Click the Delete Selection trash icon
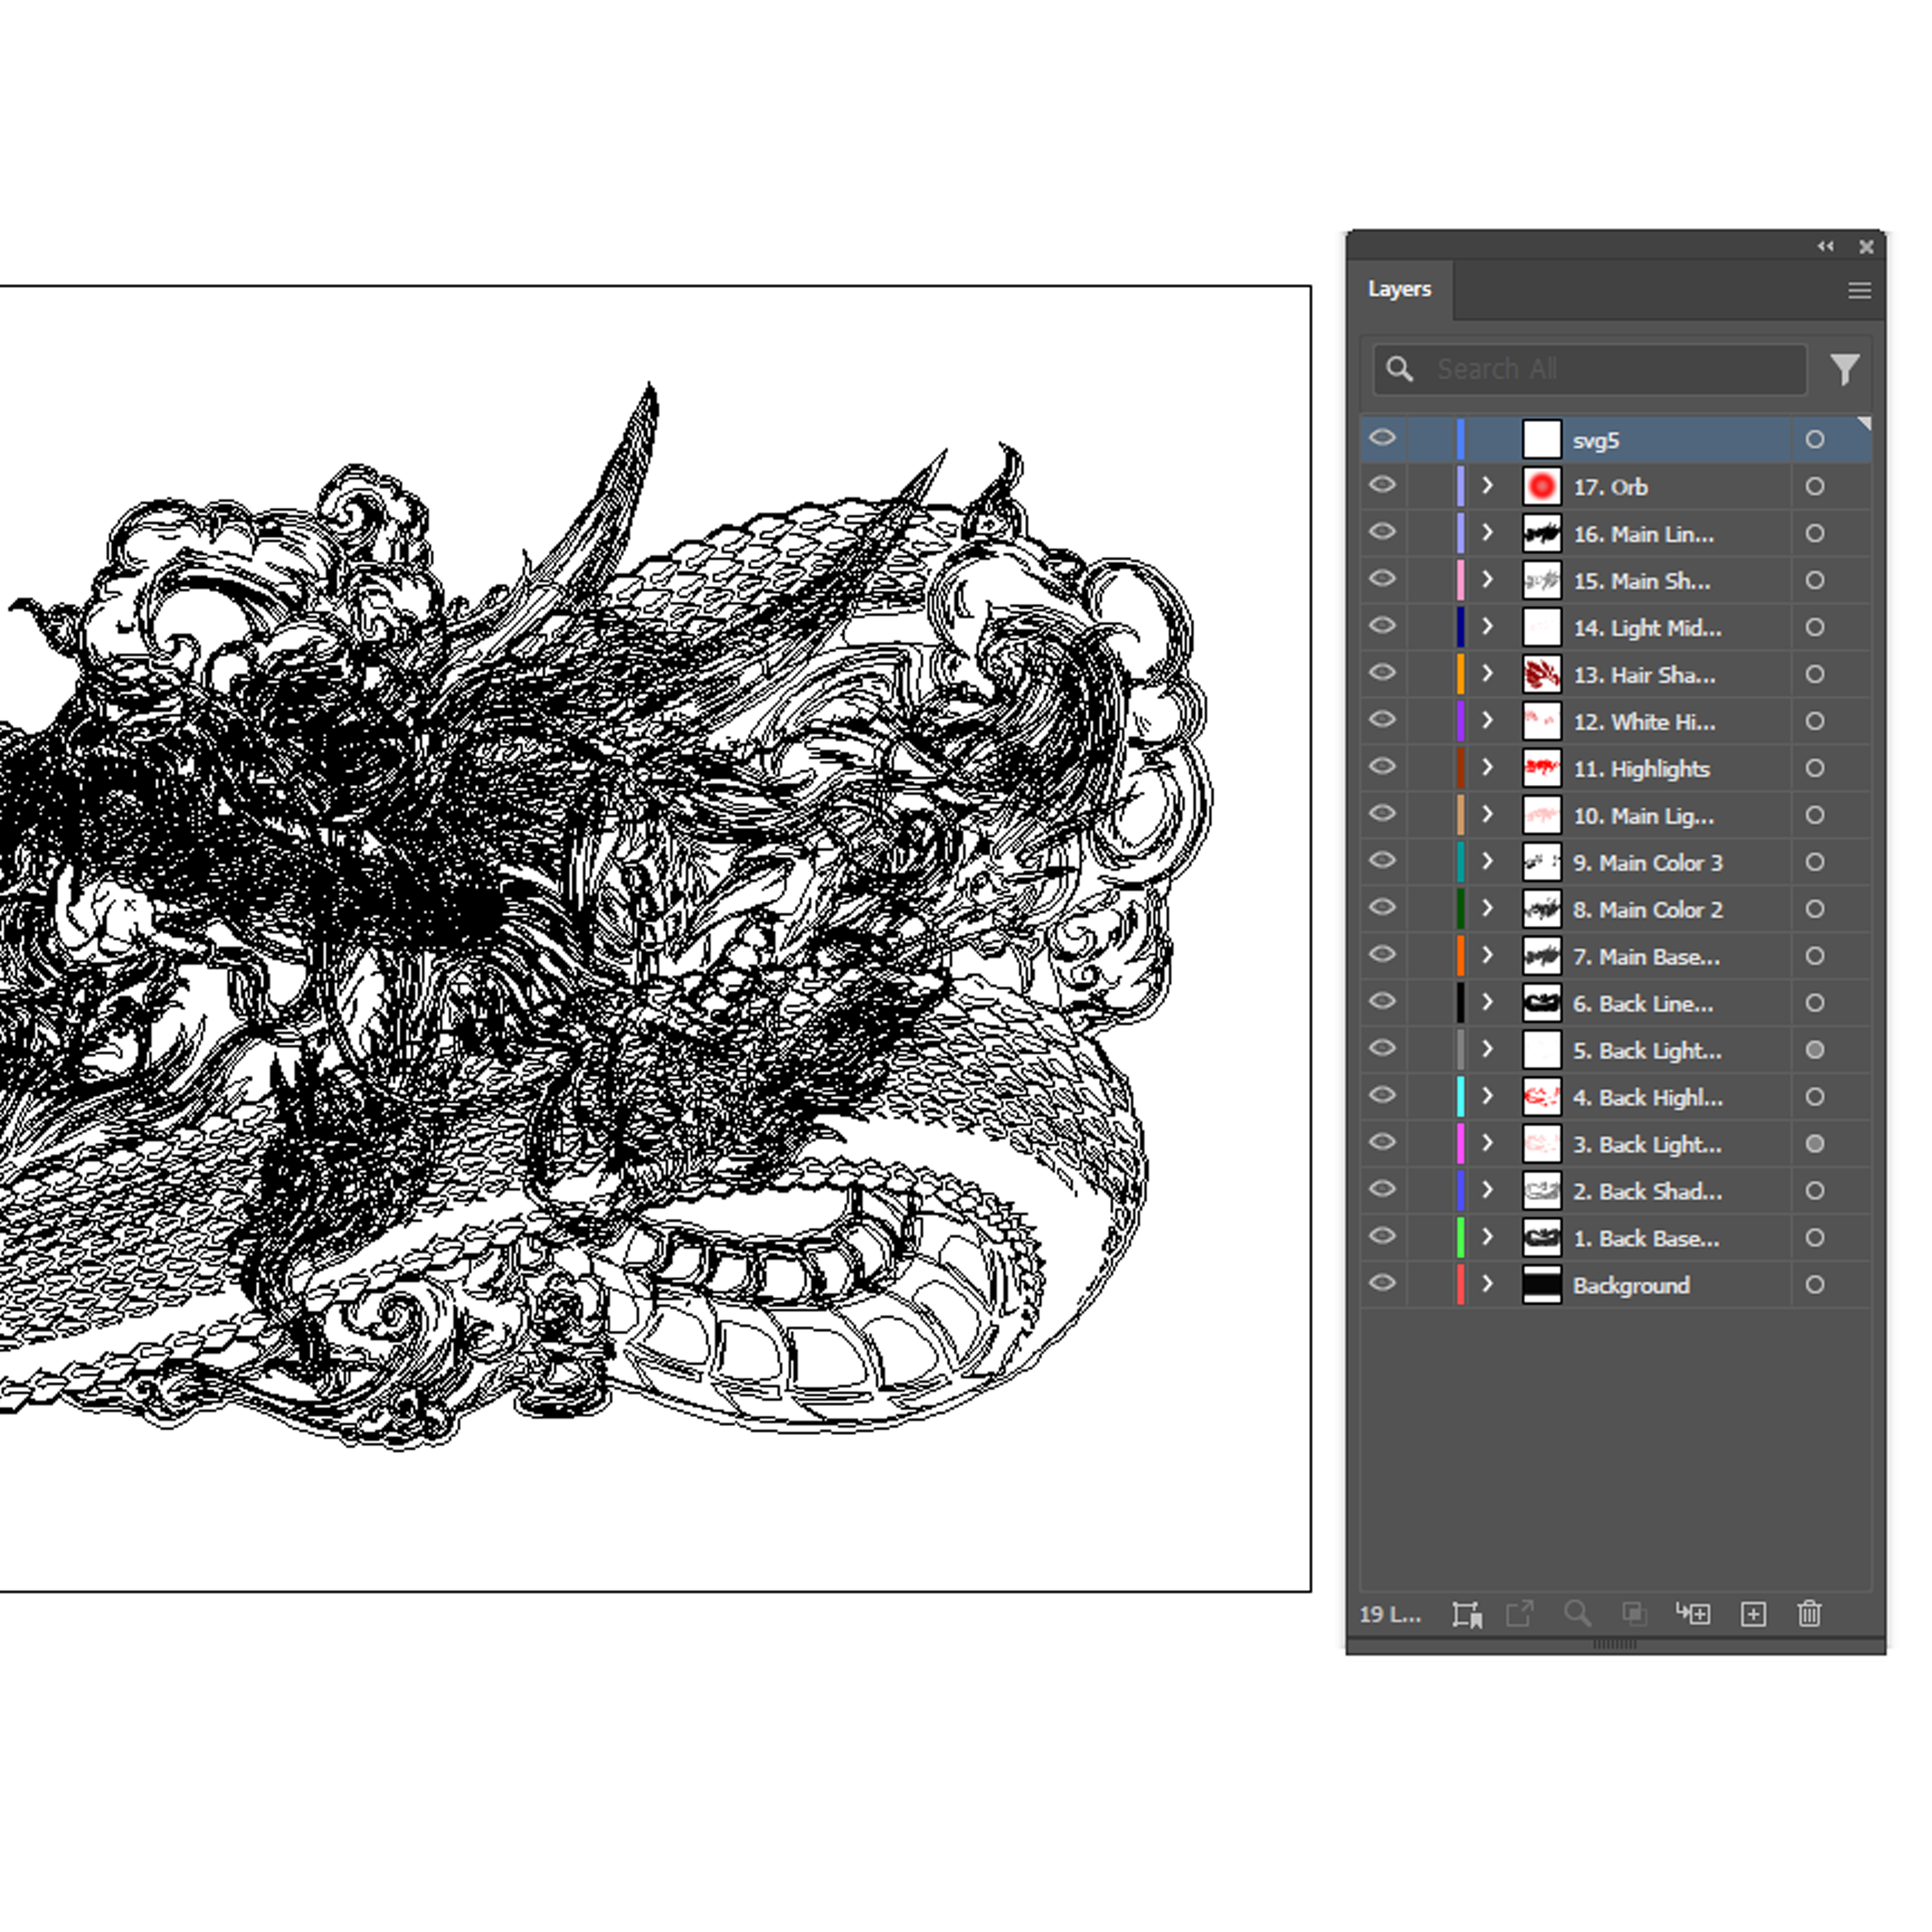 pyautogui.click(x=1809, y=1614)
